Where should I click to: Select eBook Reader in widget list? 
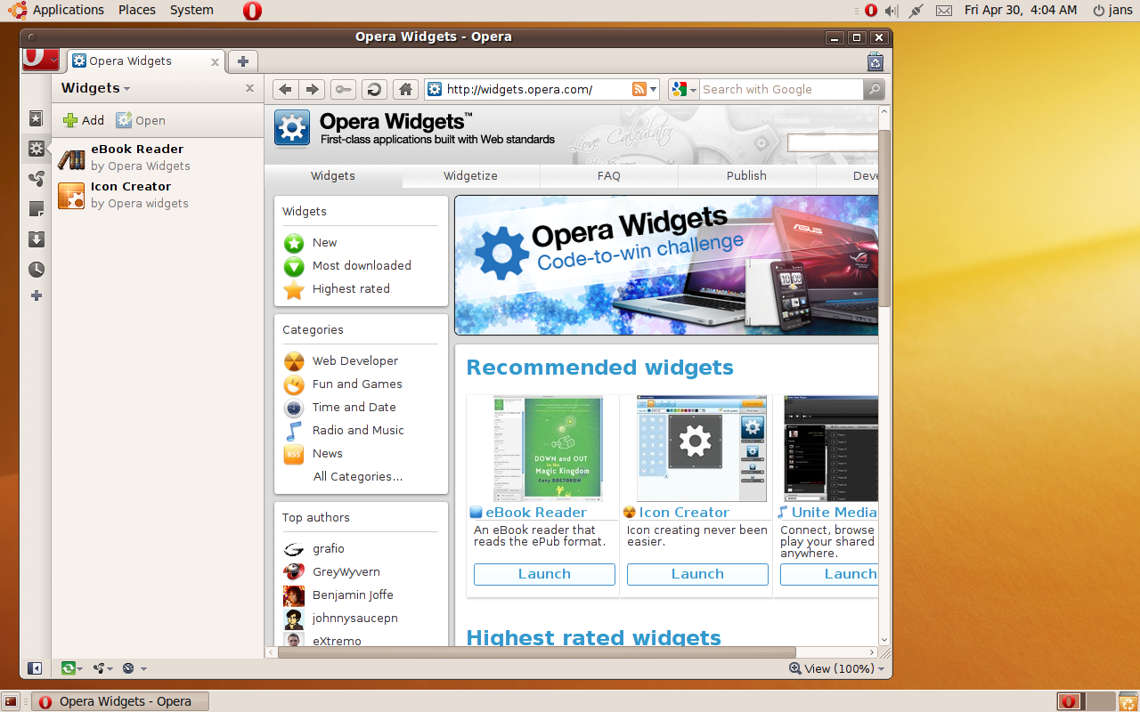click(x=159, y=158)
